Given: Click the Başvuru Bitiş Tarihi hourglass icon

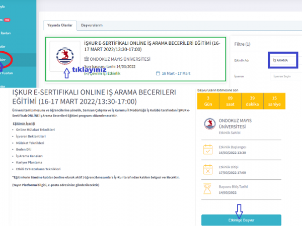Looking at the screenshot, I should [207, 189].
